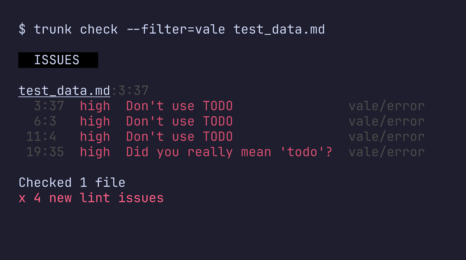Click the --filter=vale argument
The image size is (466, 260).
[176, 30]
